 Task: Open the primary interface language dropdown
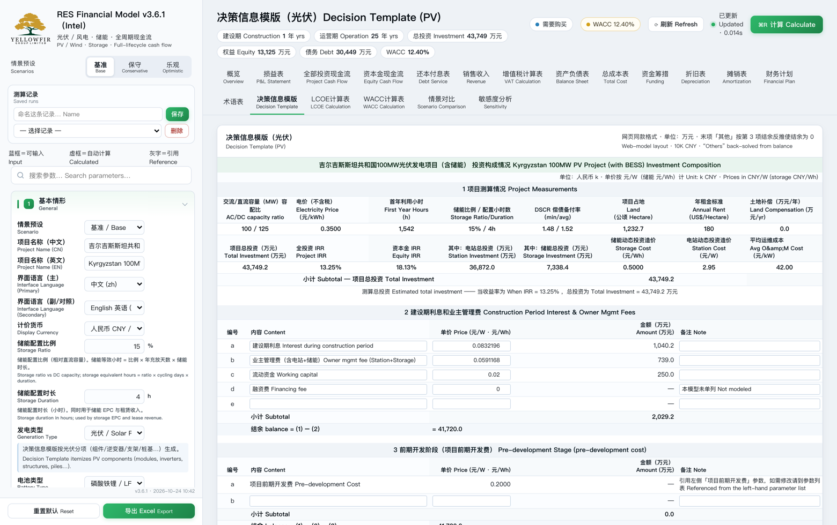click(x=114, y=284)
